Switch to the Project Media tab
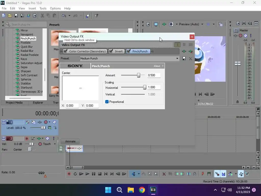Screen dimensions: 261x196 click(14, 103)
